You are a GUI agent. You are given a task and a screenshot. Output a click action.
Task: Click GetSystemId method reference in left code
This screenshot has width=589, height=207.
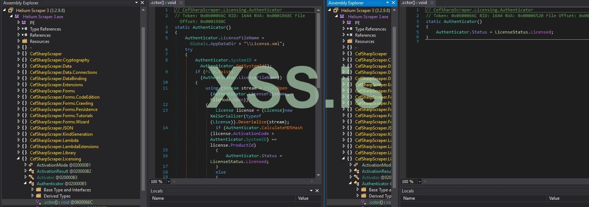(250, 66)
